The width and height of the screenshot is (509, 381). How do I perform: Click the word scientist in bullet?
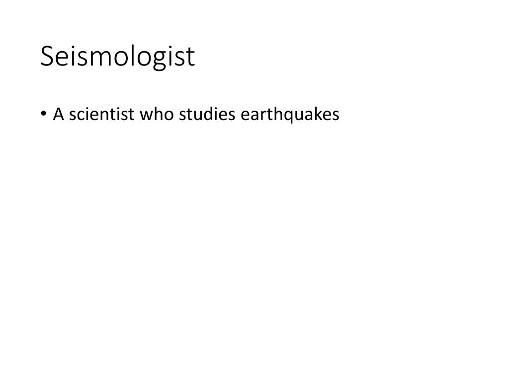pyautogui.click(x=101, y=114)
